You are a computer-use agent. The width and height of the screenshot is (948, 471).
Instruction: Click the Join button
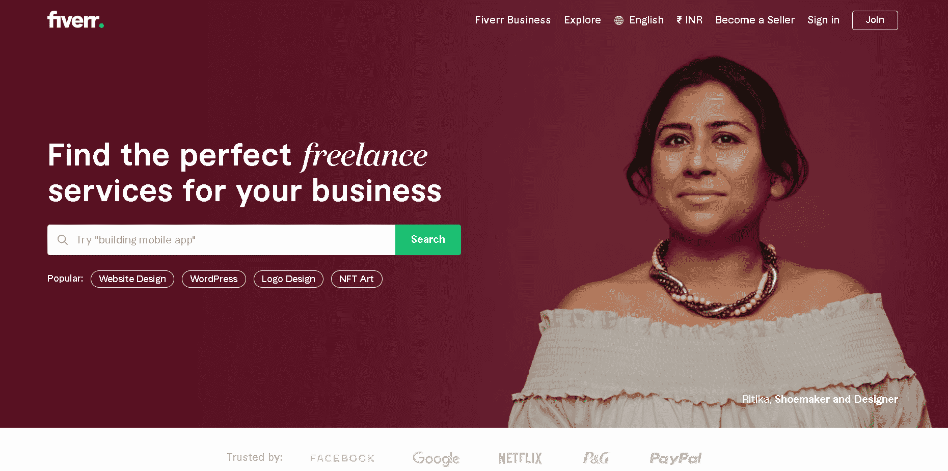click(875, 20)
